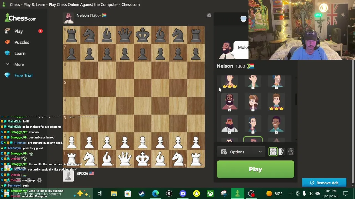Open weather widget showing 86°F

click(x=274, y=193)
